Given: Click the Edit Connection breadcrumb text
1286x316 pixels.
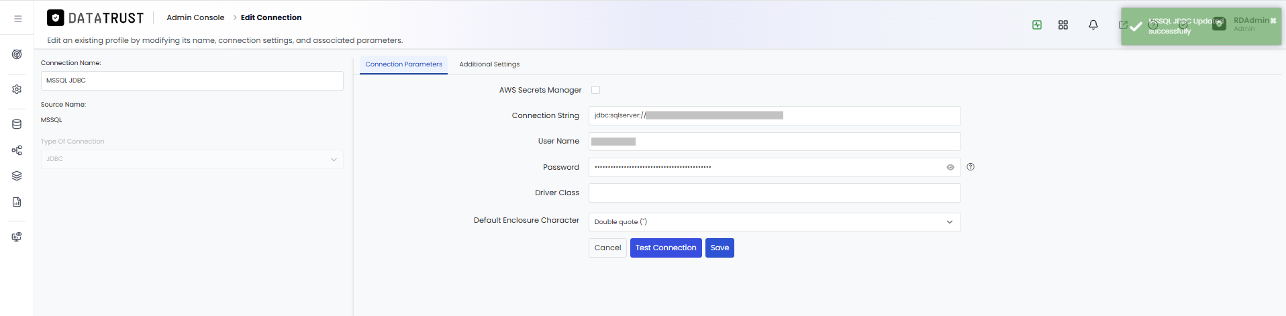Looking at the screenshot, I should [271, 17].
